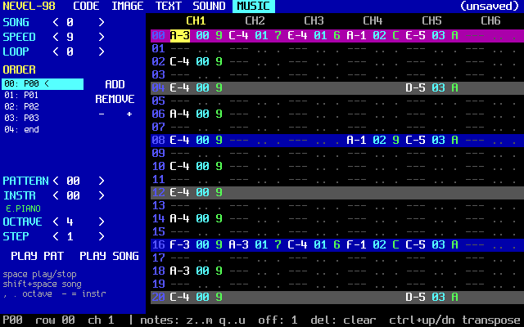Screen dimensions: 524x327
Task: Go to previous PATTERN with left arrow
Action: (x=56, y=181)
